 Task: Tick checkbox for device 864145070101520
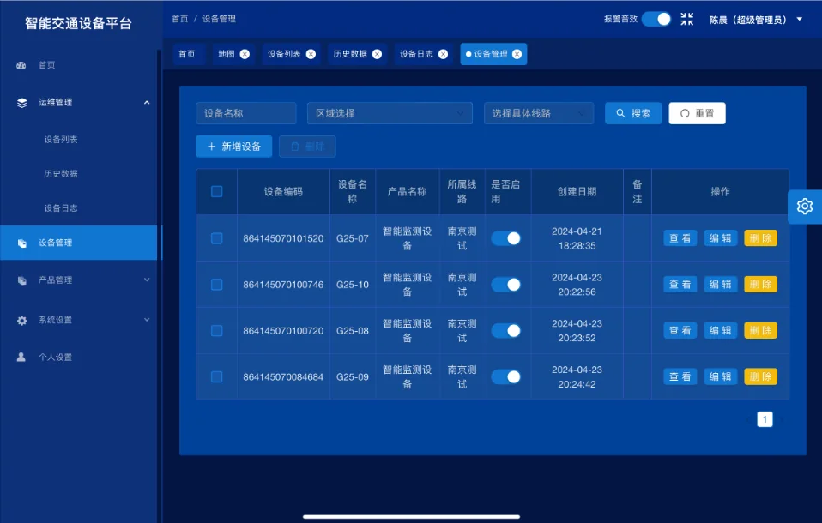pos(216,238)
